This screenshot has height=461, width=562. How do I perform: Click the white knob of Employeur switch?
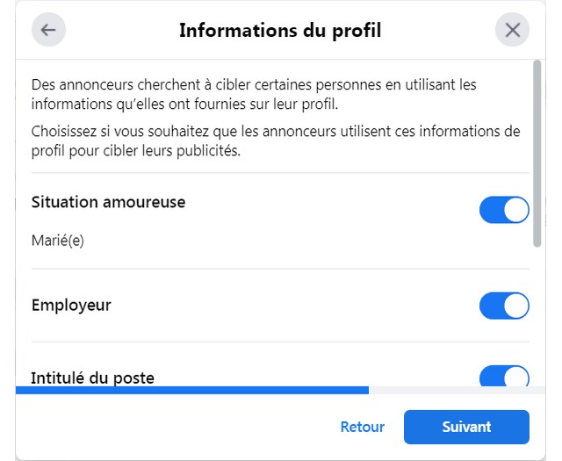point(516,306)
